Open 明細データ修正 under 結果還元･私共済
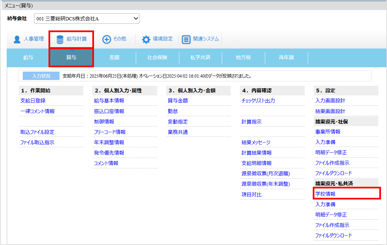This screenshot has width=387, height=245. pyautogui.click(x=331, y=215)
